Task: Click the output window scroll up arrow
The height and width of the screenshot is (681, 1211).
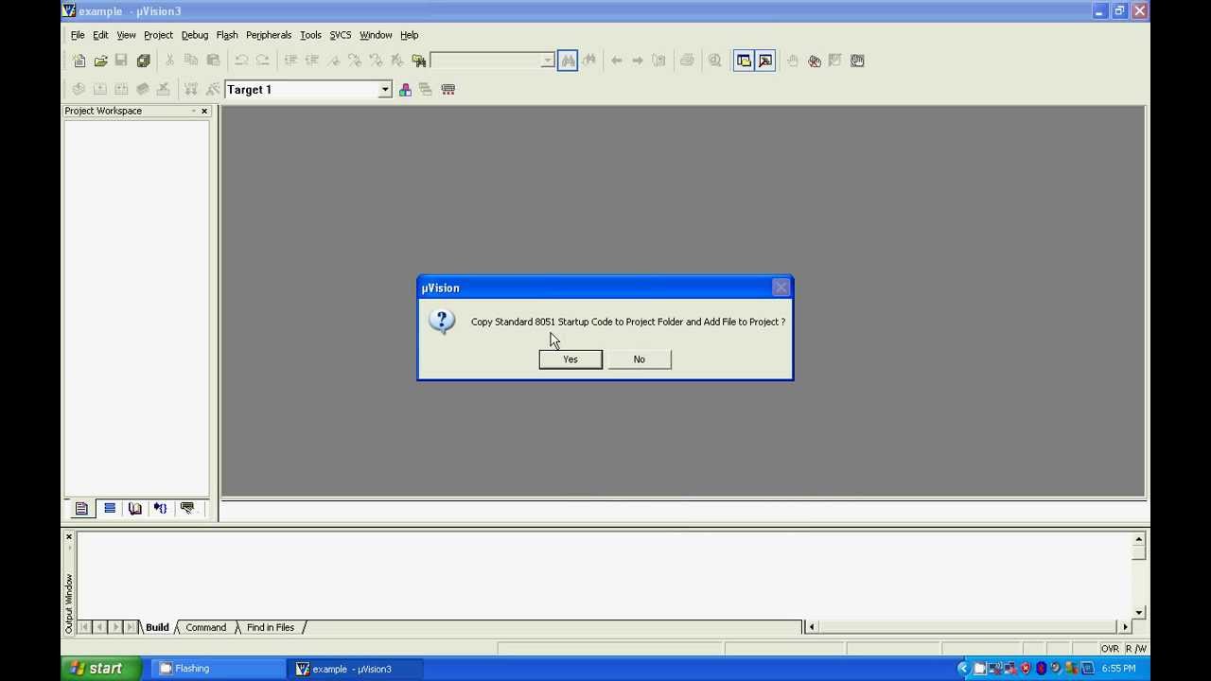Action: point(1138,539)
